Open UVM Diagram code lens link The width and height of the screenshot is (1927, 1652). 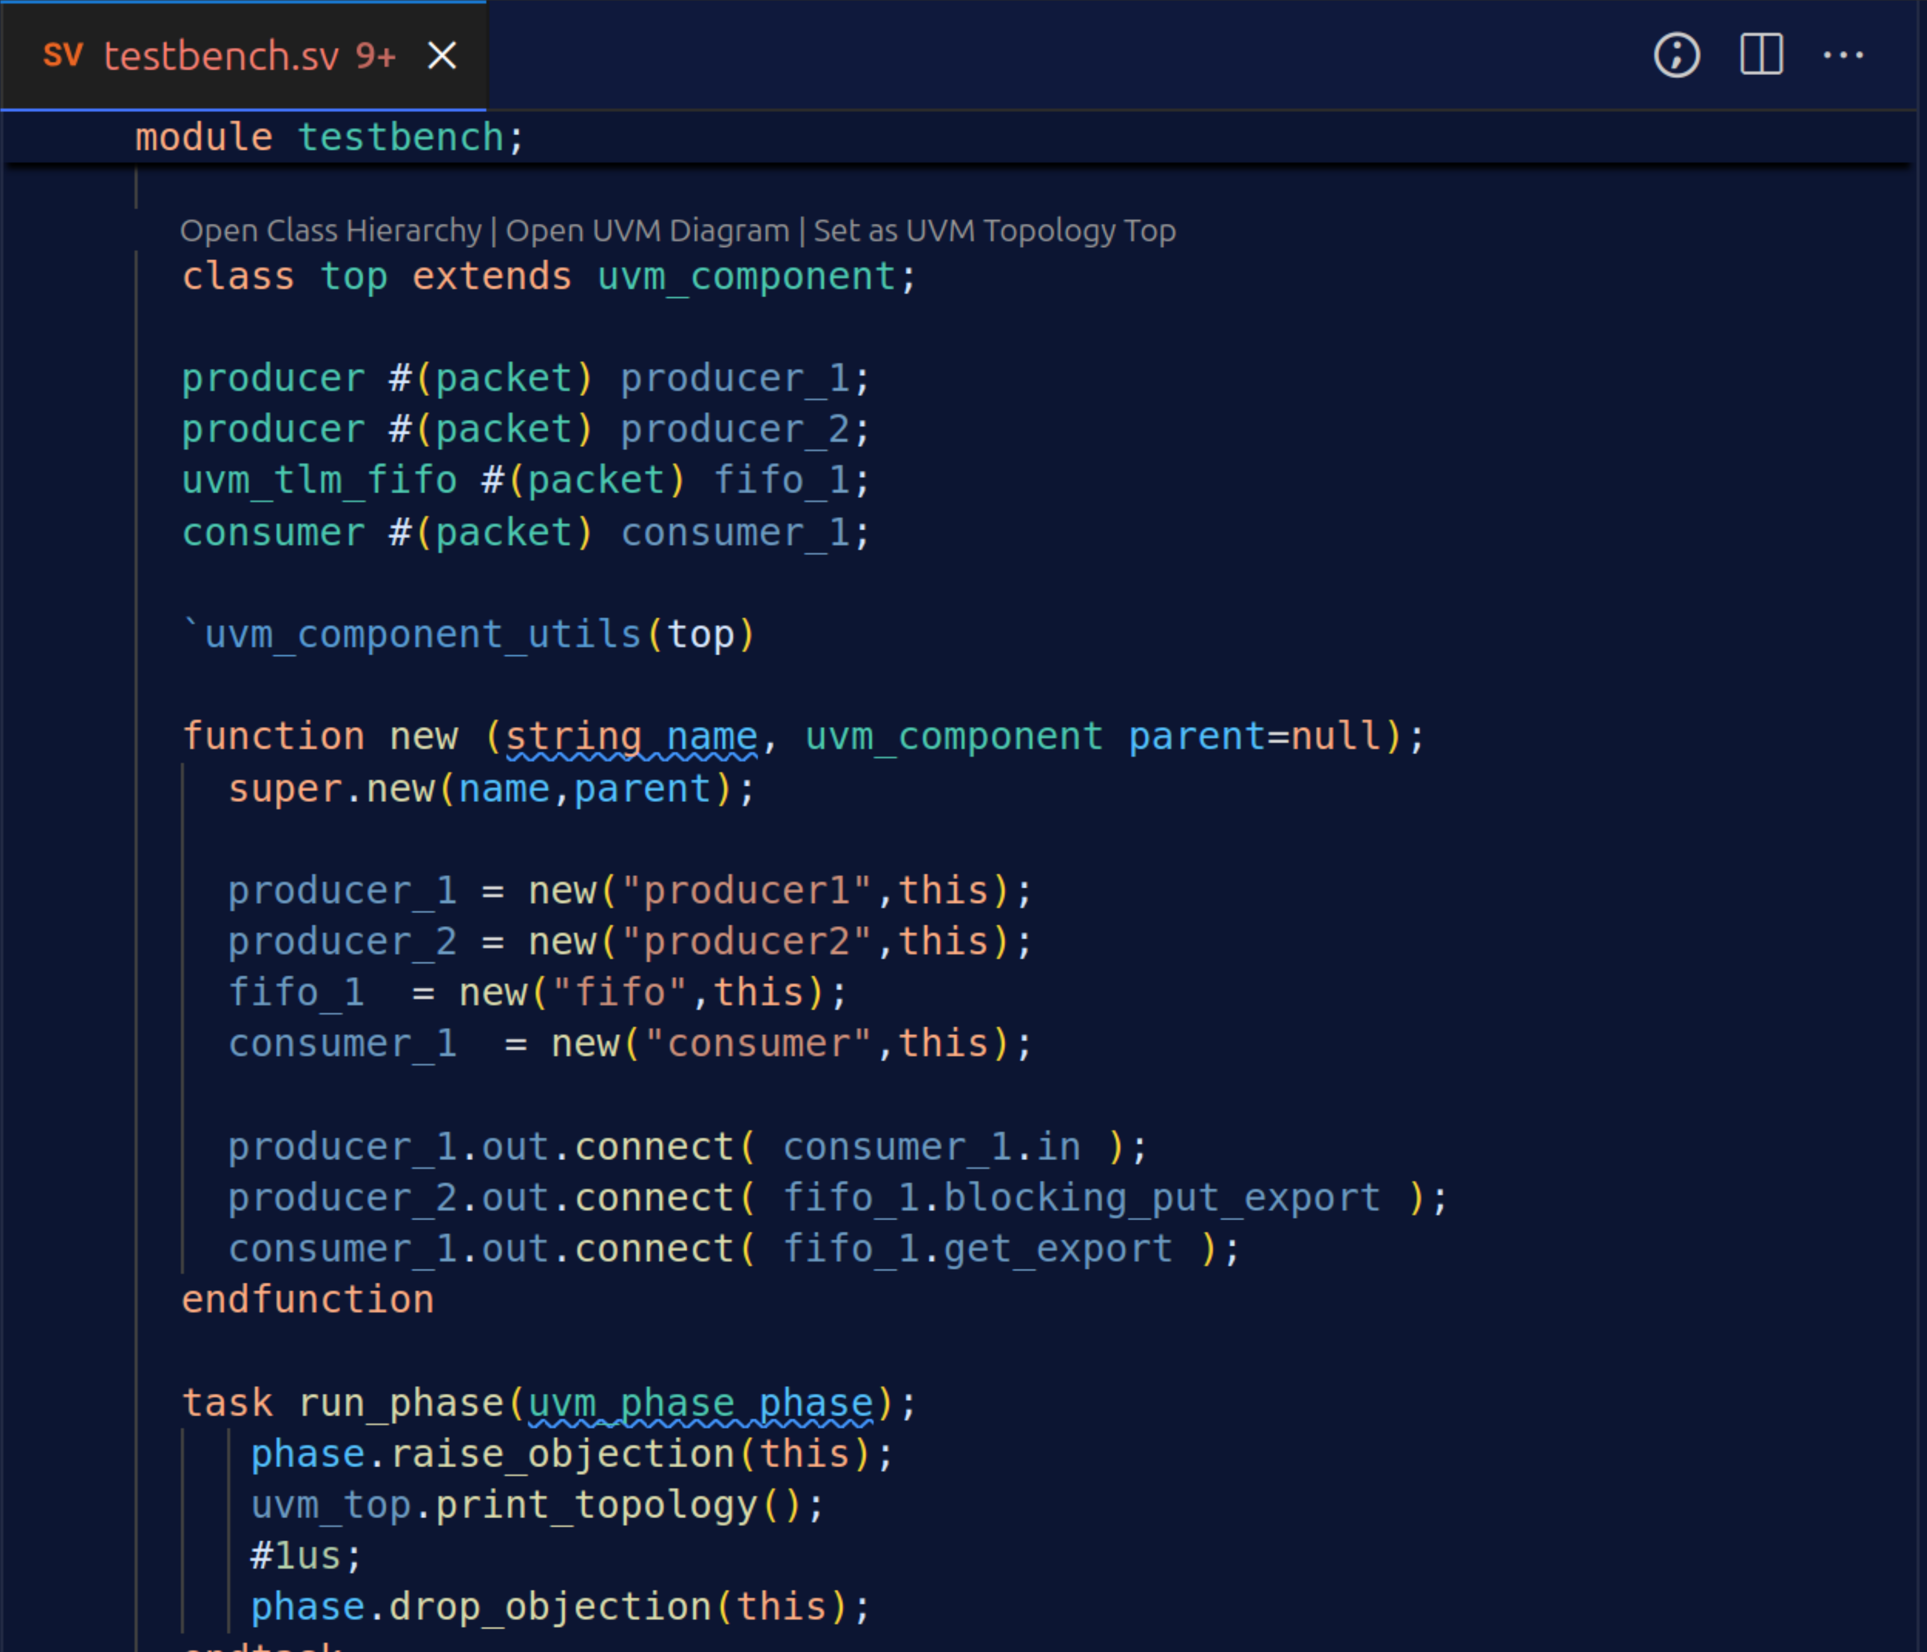(647, 231)
